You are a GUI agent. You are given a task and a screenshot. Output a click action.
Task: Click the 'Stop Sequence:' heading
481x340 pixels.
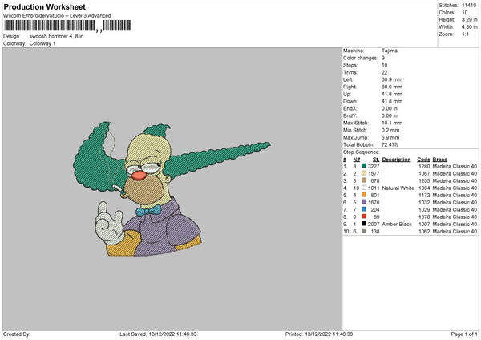[361, 152]
